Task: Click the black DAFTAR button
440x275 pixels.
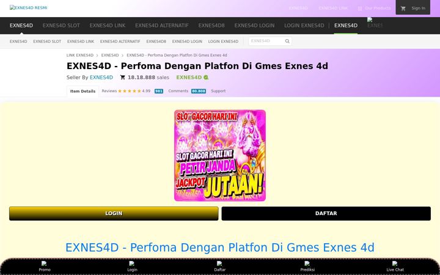Action: (x=326, y=213)
